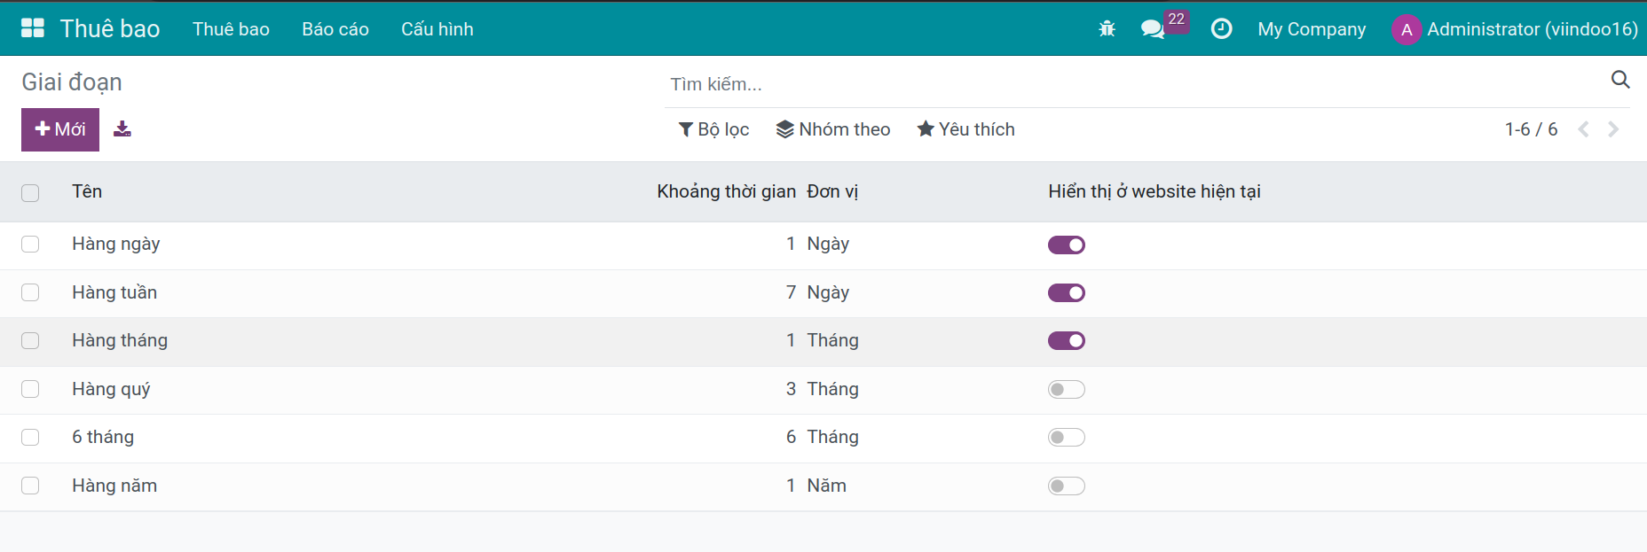The width and height of the screenshot is (1647, 552).
Task: Click the Administrator avatar icon
Action: point(1407,29)
